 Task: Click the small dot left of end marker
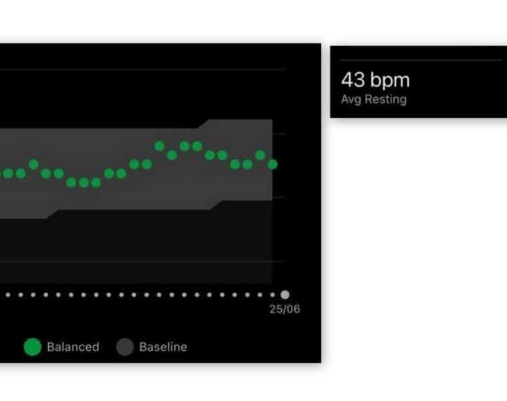(x=273, y=294)
